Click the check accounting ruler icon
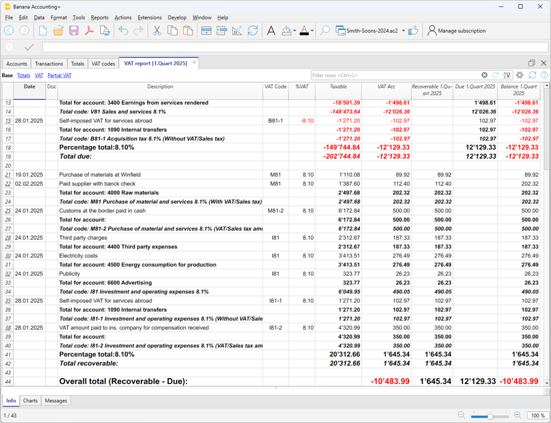Image resolution: width=551 pixels, height=423 pixels. coord(237,31)
